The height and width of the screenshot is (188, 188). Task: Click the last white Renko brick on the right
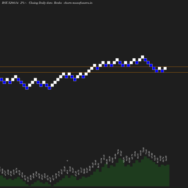(165, 68)
